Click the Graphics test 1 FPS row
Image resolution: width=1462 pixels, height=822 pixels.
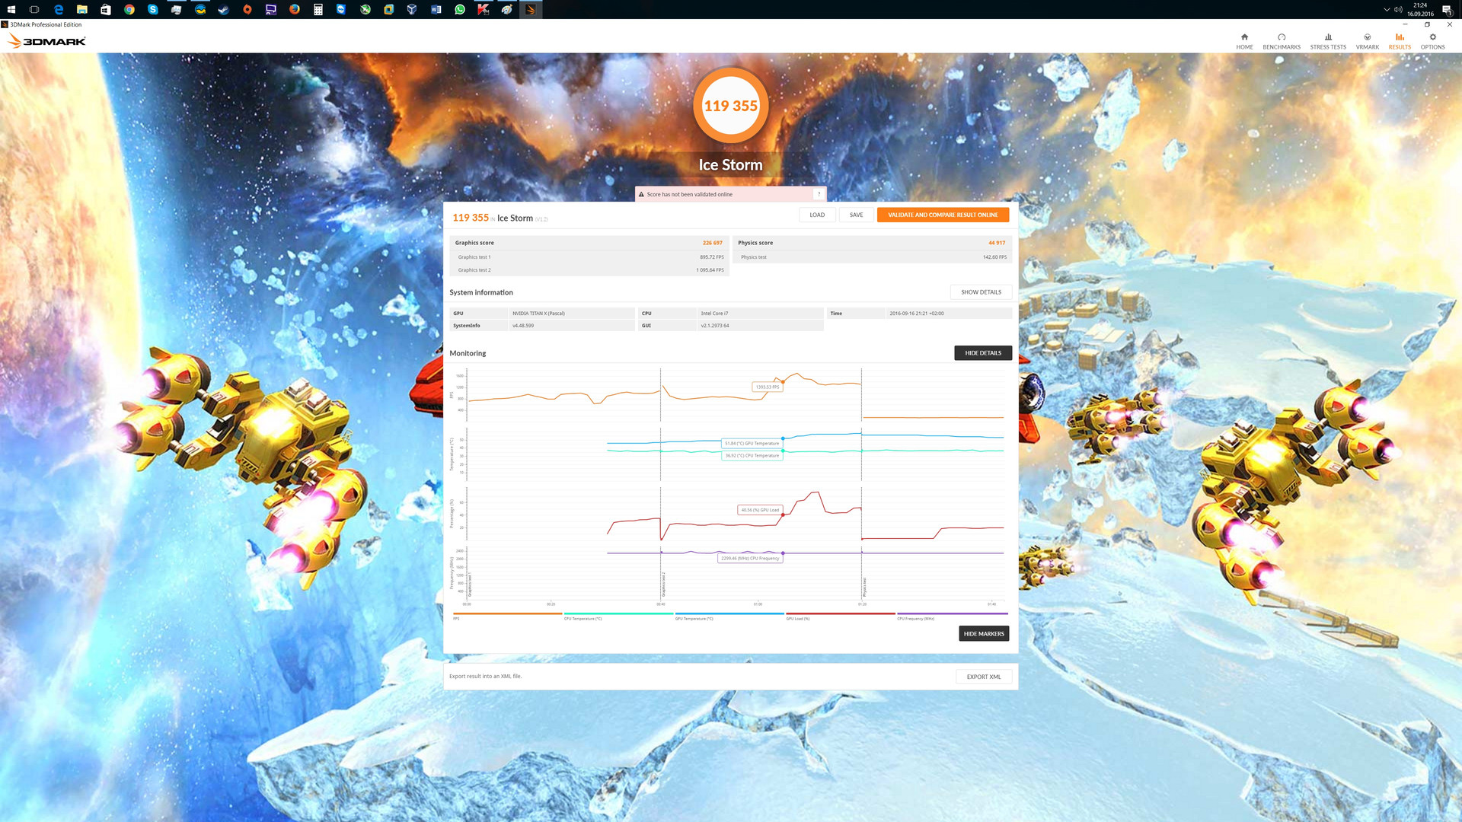[x=589, y=257]
